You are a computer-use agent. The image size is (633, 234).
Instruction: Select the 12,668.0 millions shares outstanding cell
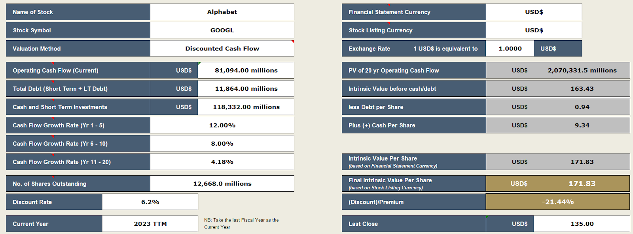click(x=222, y=183)
